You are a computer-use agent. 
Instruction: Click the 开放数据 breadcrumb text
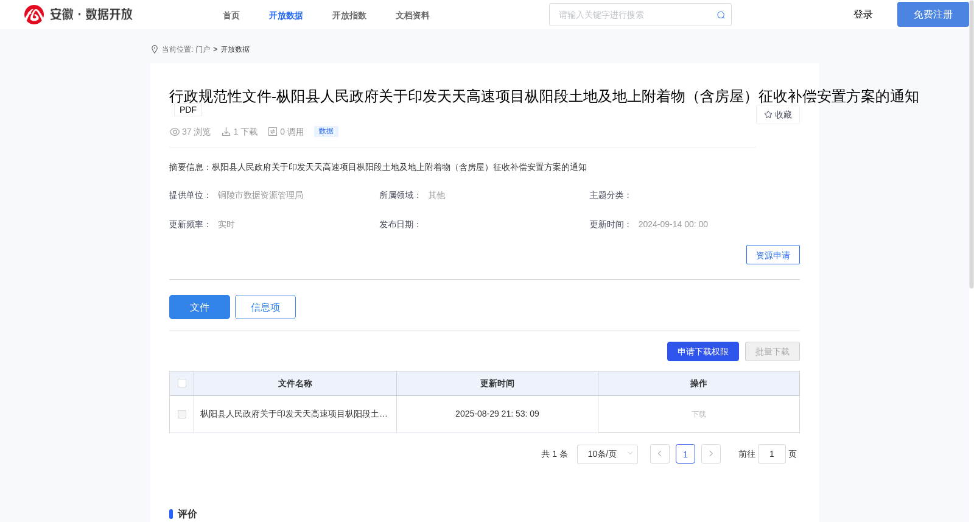click(x=235, y=49)
